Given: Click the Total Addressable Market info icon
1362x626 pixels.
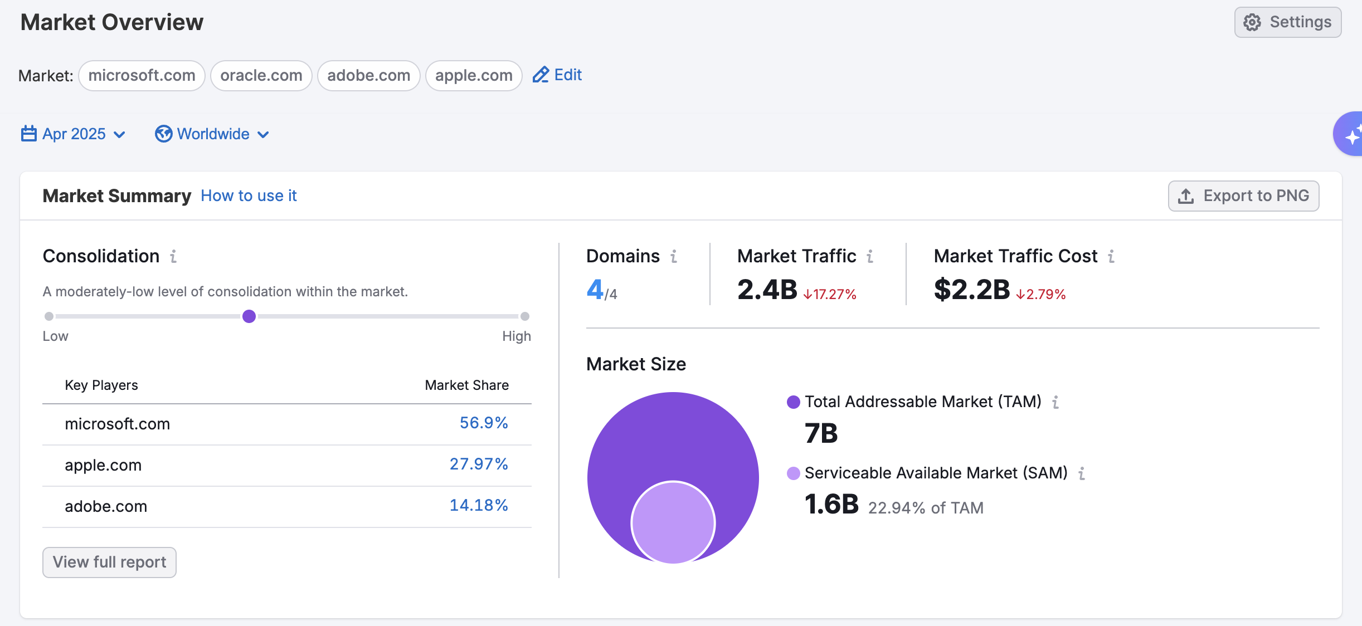Looking at the screenshot, I should point(1055,402).
